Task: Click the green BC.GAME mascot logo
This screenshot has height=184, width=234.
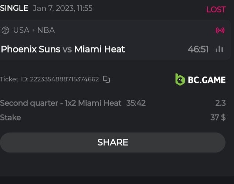Action: coord(180,79)
